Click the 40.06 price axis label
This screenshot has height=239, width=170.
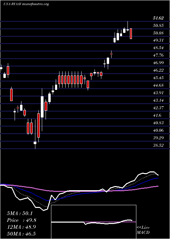(x=158, y=130)
